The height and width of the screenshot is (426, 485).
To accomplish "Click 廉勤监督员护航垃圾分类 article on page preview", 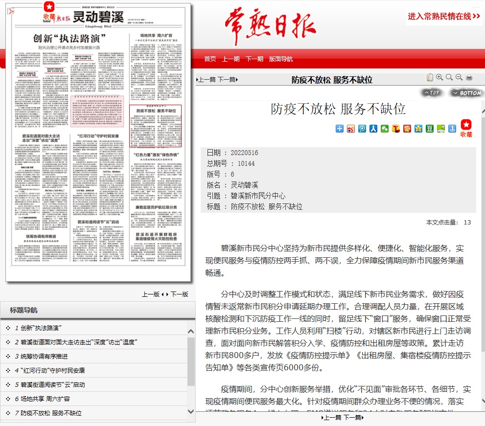I will [x=156, y=216].
